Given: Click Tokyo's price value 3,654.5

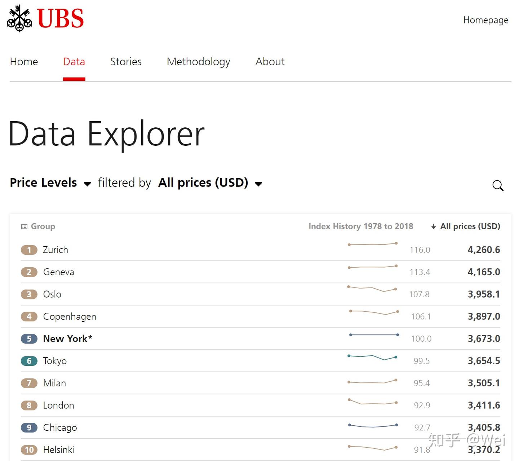Looking at the screenshot, I should [484, 361].
